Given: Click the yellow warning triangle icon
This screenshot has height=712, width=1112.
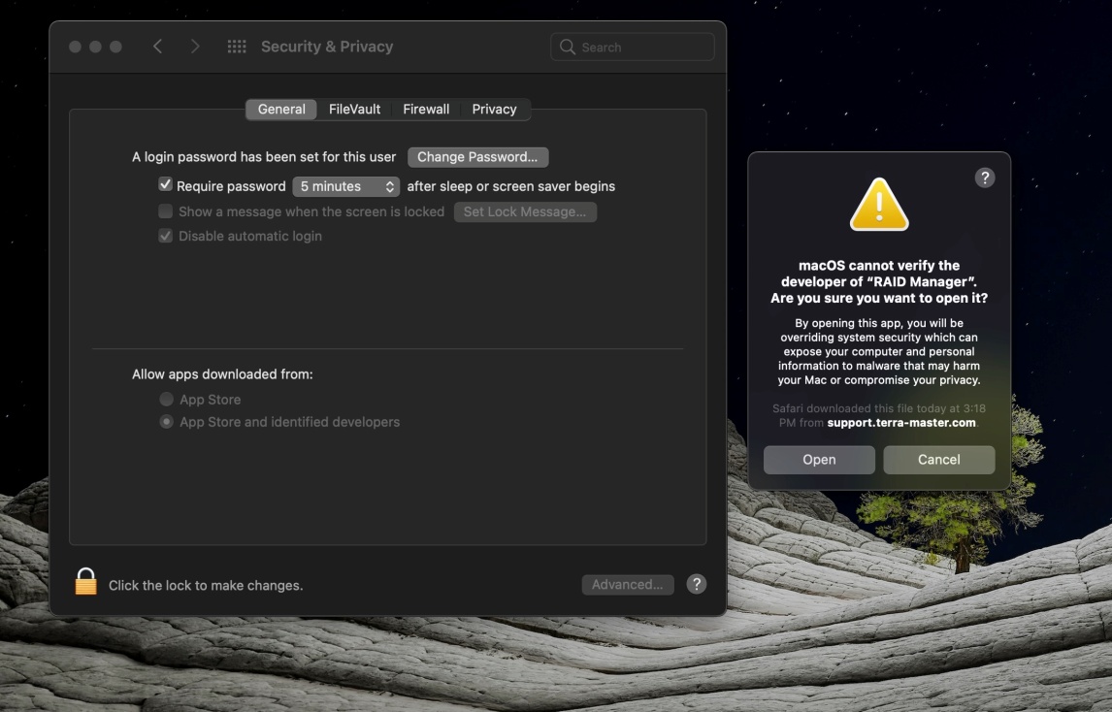Looking at the screenshot, I should [879, 205].
